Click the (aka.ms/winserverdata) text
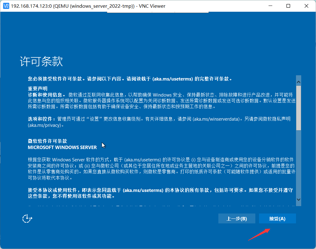 (216, 119)
